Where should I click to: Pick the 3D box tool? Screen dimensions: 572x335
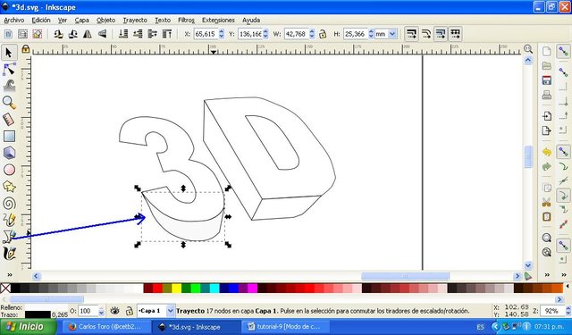pos(9,153)
